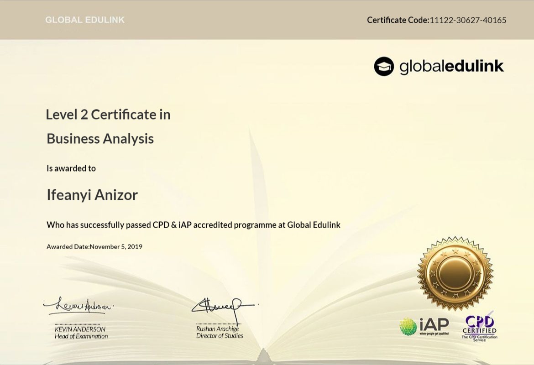This screenshot has height=365, width=534.
Task: Click the printed name Rushan Arachige
Action: coord(217,328)
